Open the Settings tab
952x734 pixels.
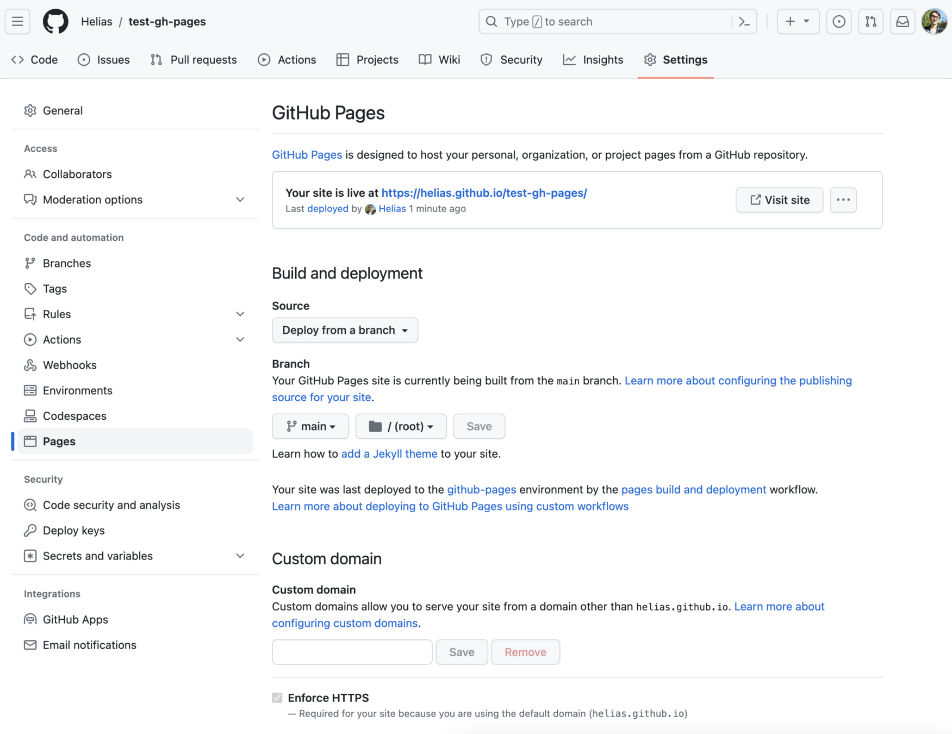point(676,60)
